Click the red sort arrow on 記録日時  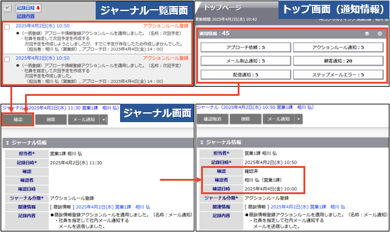click(38, 8)
